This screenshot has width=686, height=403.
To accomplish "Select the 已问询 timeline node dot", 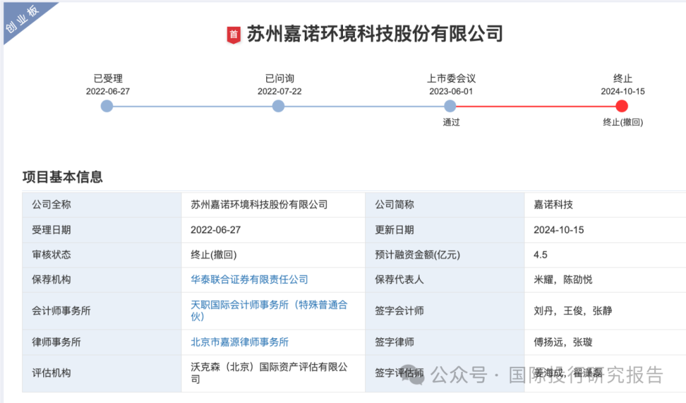I will (278, 106).
